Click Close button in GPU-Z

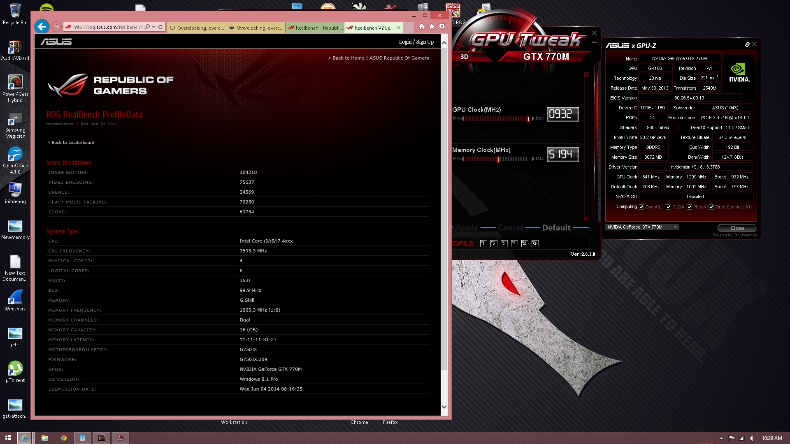737,228
